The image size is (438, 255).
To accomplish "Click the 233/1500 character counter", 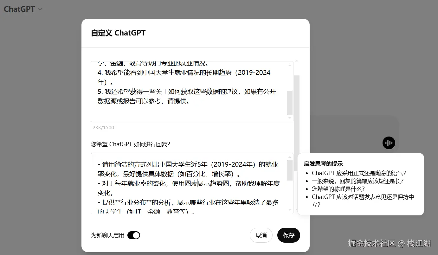I will [103, 128].
